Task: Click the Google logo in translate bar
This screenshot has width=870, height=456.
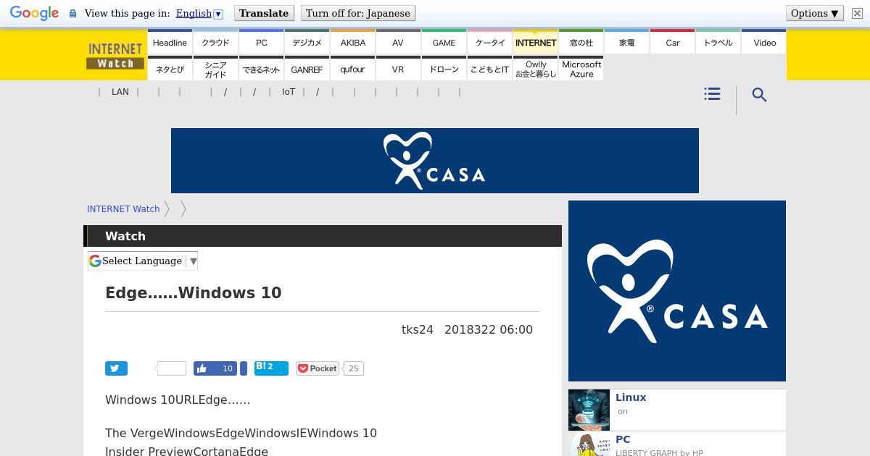Action: [34, 13]
